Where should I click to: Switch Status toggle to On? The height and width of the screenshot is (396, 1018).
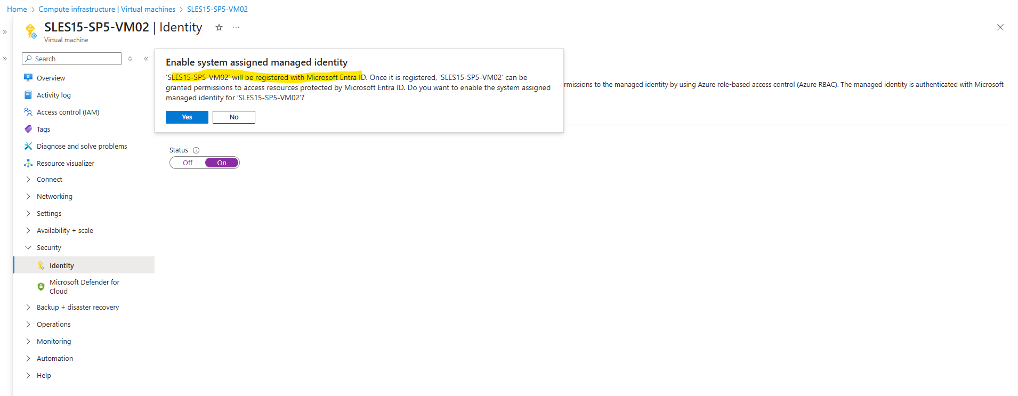222,163
